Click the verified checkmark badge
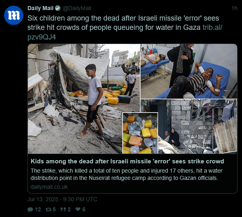The height and width of the screenshot is (217, 242). pyautogui.click(x=58, y=8)
